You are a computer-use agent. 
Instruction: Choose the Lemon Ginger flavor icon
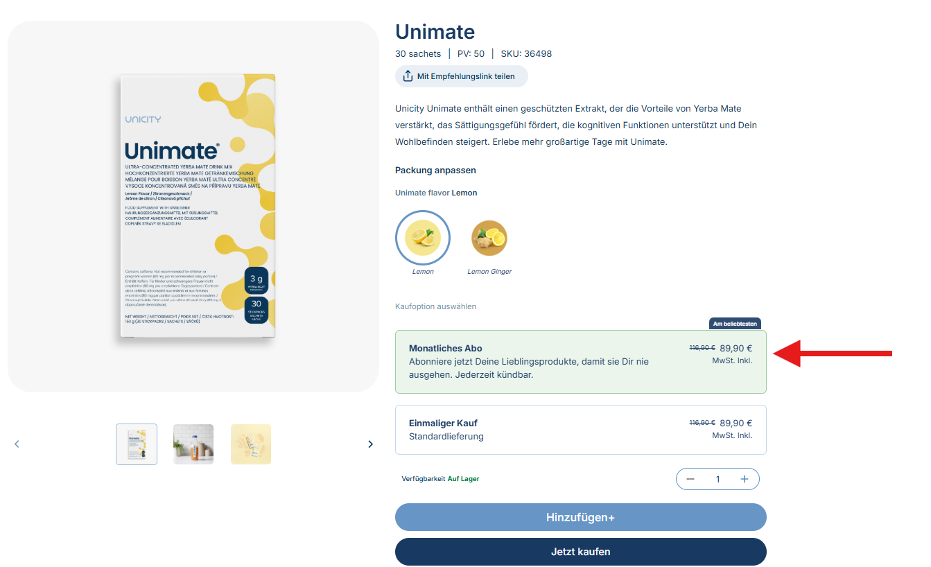point(489,238)
